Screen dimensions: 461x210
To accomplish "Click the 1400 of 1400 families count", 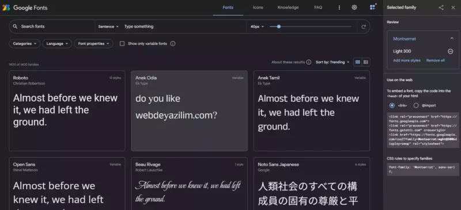I will coord(24,64).
